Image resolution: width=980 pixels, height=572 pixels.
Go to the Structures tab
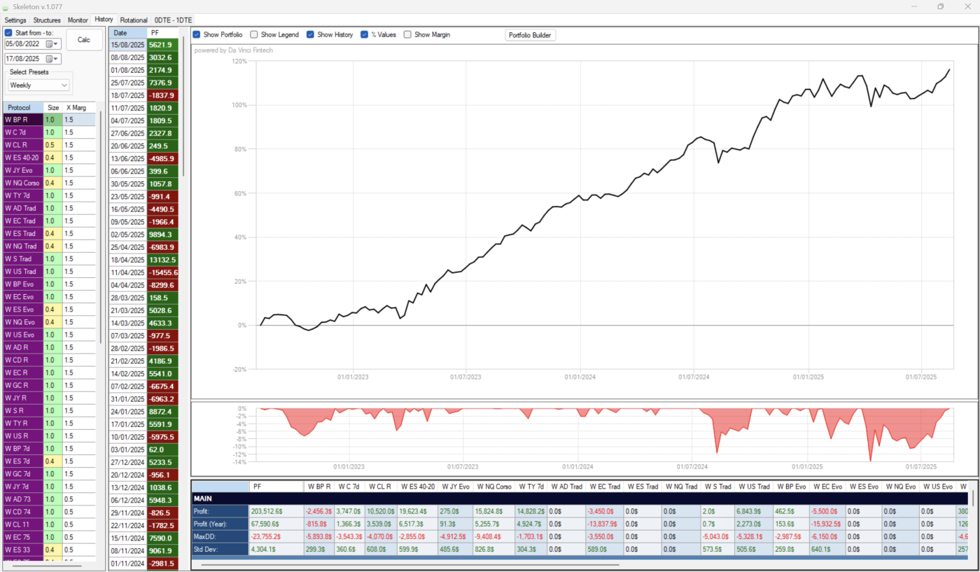tap(47, 20)
